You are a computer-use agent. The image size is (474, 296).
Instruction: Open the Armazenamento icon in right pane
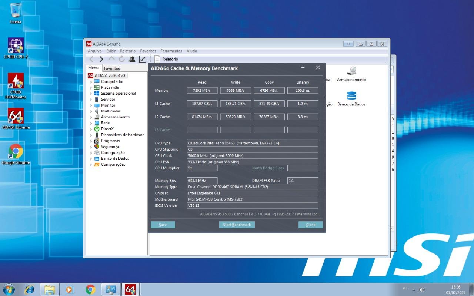point(351,74)
